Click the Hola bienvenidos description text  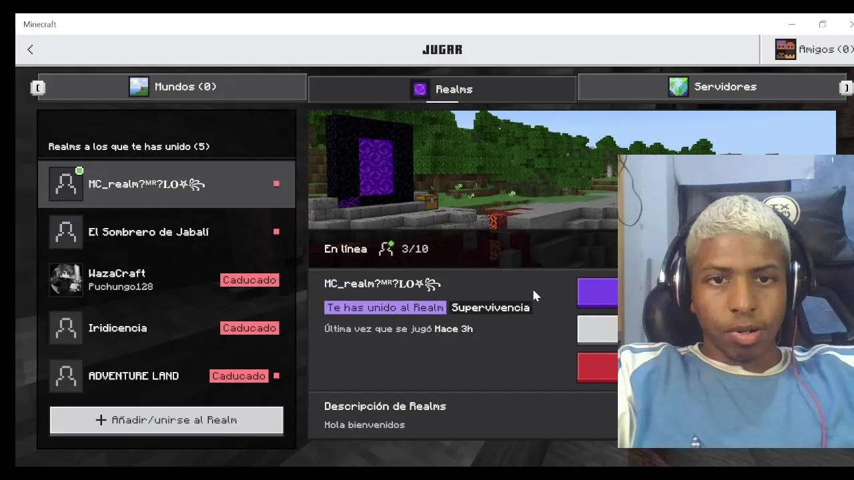[364, 425]
